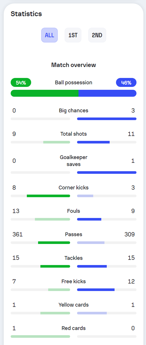Click the Goalkeeper saves label
Screen dimensions: 146x345
[x=74, y=161]
